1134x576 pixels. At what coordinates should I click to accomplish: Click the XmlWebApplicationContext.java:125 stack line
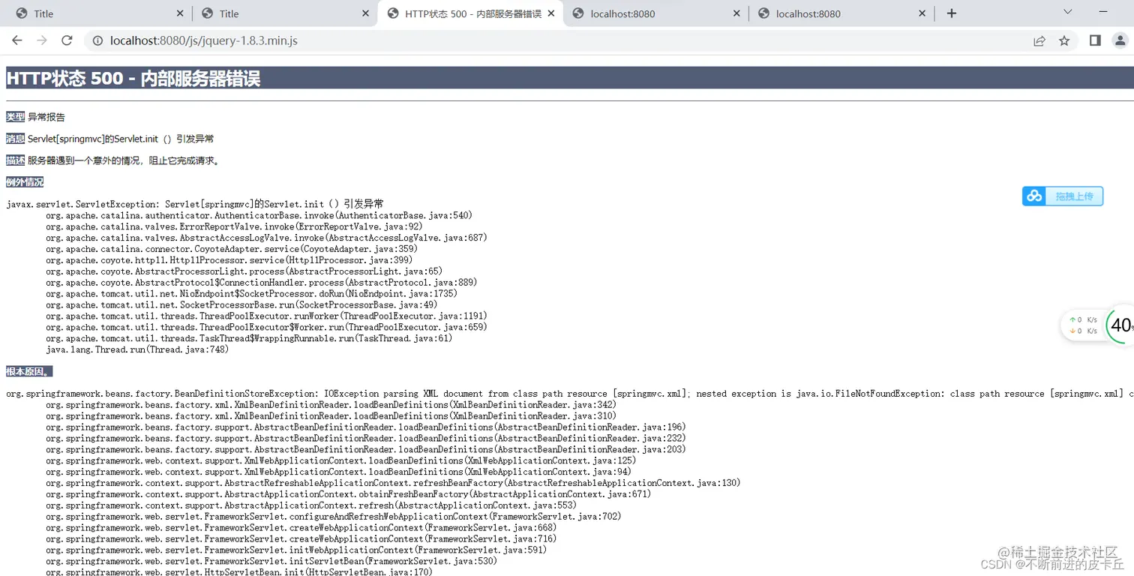(x=340, y=460)
